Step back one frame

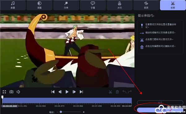60,92
